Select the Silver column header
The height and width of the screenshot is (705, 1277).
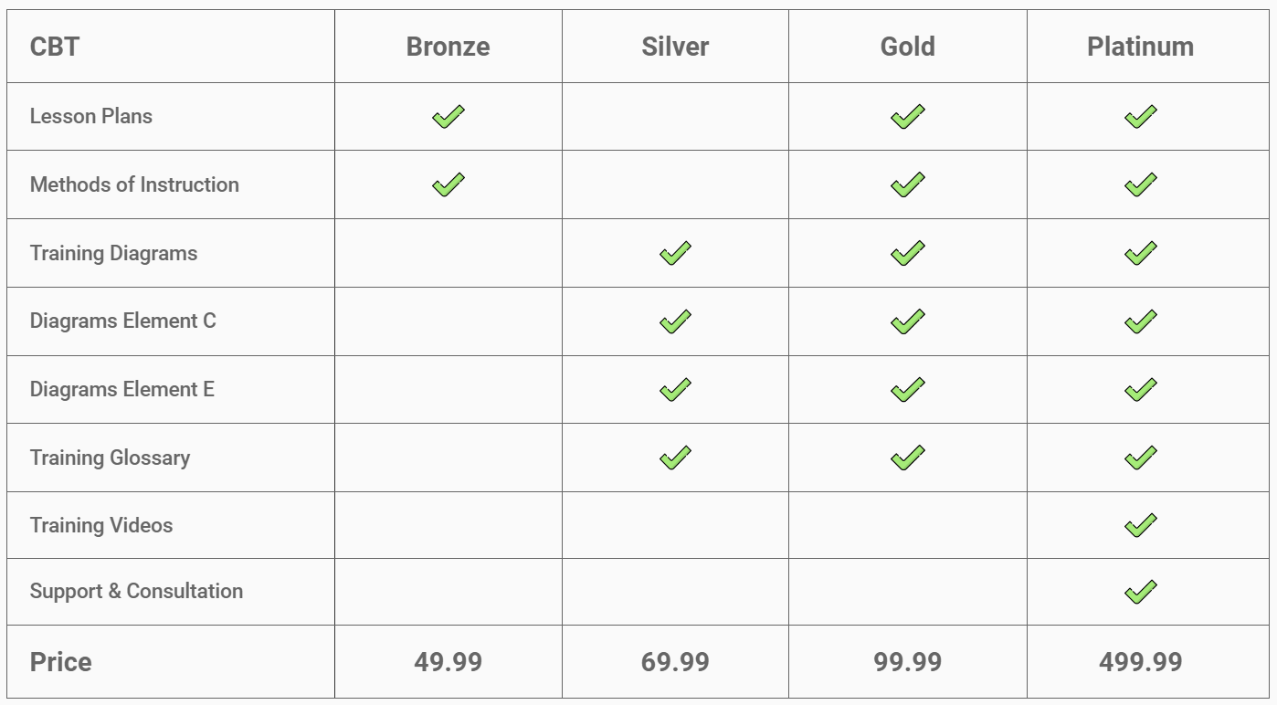pyautogui.click(x=675, y=47)
